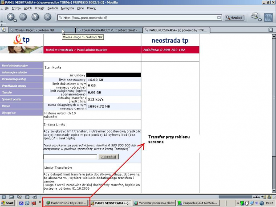Click Wyloguj się to log out
The height and width of the screenshot is (207, 276).
click(x=21, y=113)
